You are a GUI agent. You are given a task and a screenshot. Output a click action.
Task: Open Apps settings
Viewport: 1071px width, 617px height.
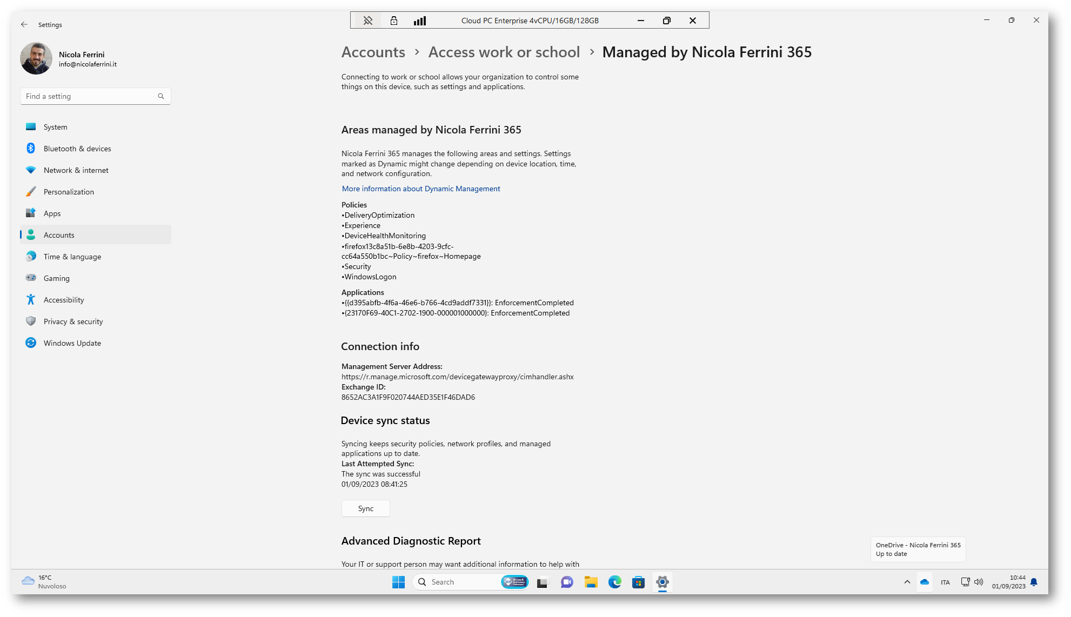pyautogui.click(x=96, y=213)
